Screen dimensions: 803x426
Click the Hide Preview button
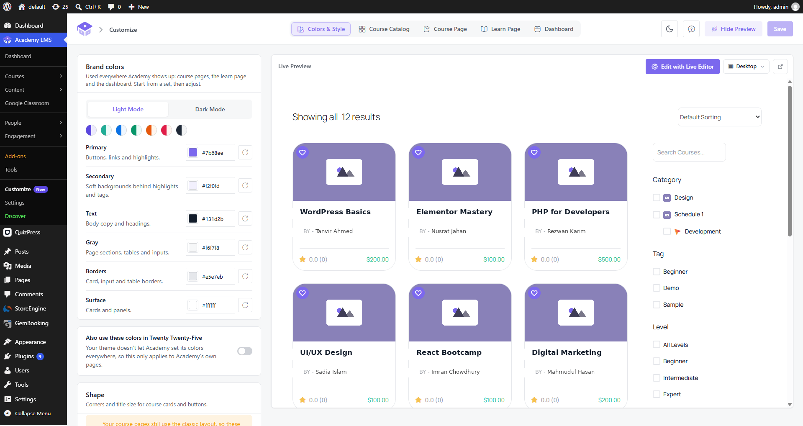733,29
